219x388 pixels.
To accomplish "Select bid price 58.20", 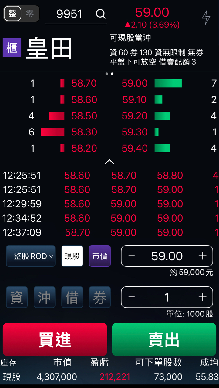I will (x=84, y=148).
